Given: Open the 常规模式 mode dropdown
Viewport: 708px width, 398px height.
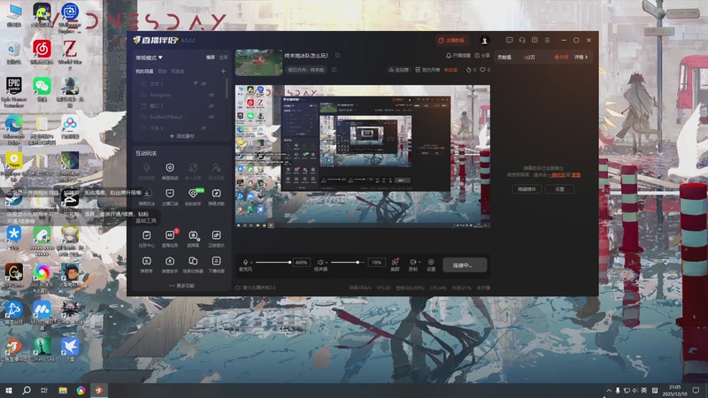Looking at the screenshot, I should coord(149,57).
